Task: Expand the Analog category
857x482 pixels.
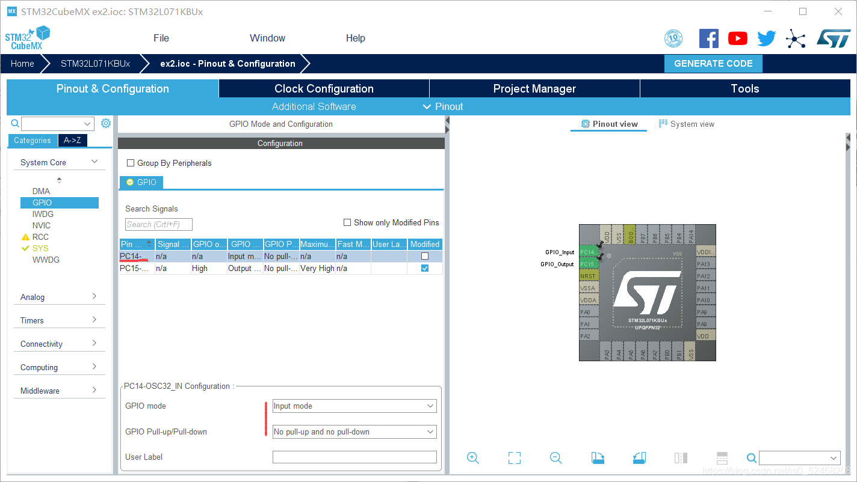Action: [94, 296]
